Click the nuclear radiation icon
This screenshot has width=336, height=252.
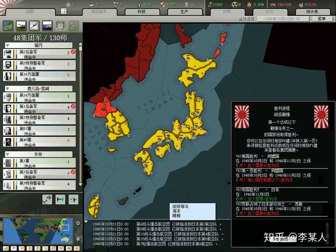click(235, 4)
